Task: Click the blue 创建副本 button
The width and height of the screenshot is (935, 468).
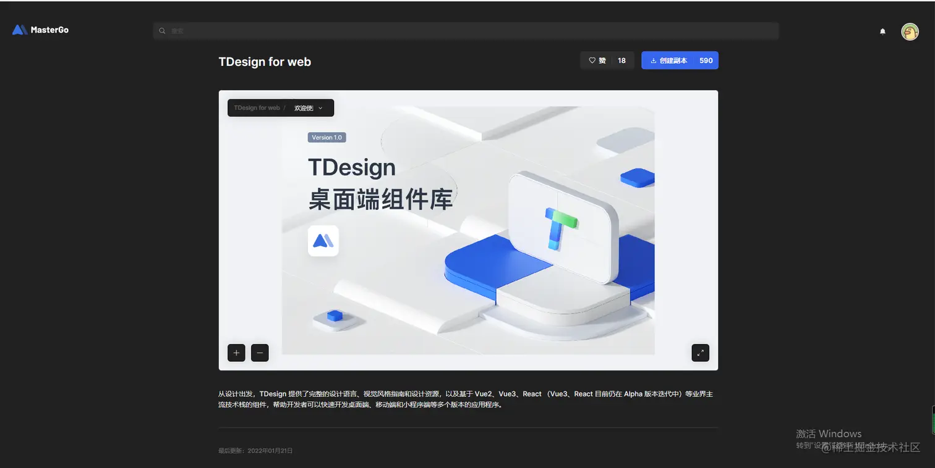Action: (680, 61)
